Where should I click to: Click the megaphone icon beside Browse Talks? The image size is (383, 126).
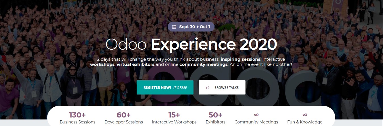click(x=208, y=88)
